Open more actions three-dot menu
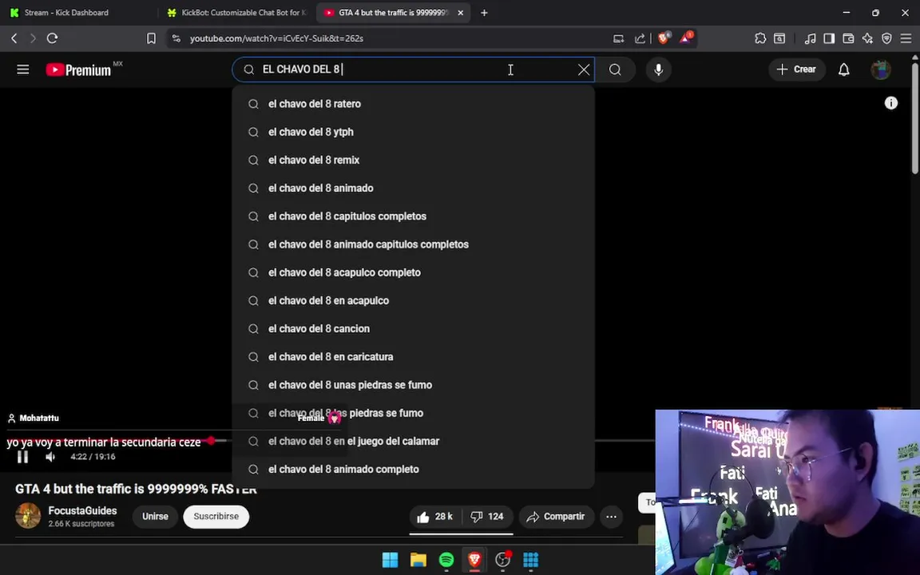Viewport: 920px width, 575px height. coord(611,517)
